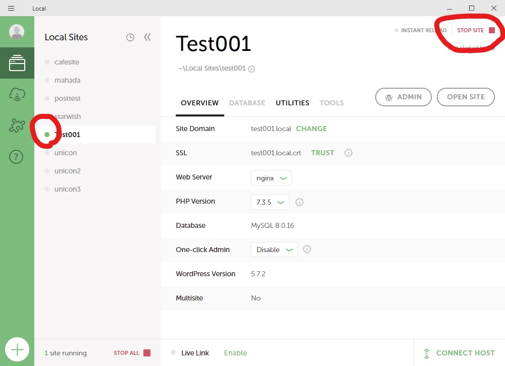Select the cafesite site
The height and width of the screenshot is (366, 505).
(67, 62)
